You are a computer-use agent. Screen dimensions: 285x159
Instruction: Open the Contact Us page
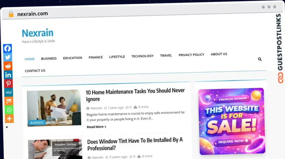coord(35,71)
